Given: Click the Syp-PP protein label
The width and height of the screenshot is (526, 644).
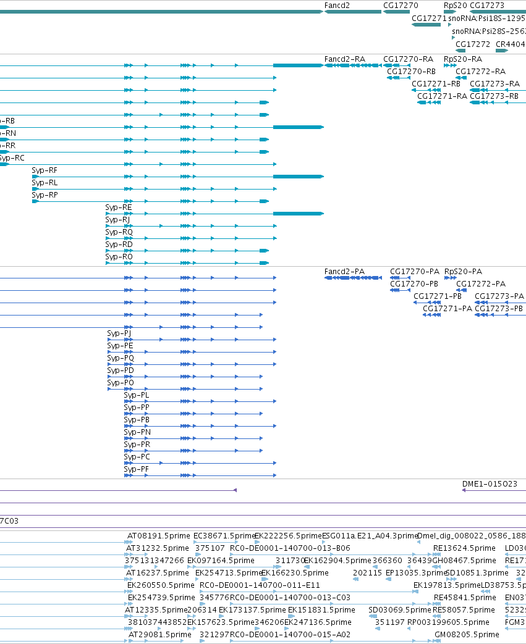Looking at the screenshot, I should click(x=137, y=408).
